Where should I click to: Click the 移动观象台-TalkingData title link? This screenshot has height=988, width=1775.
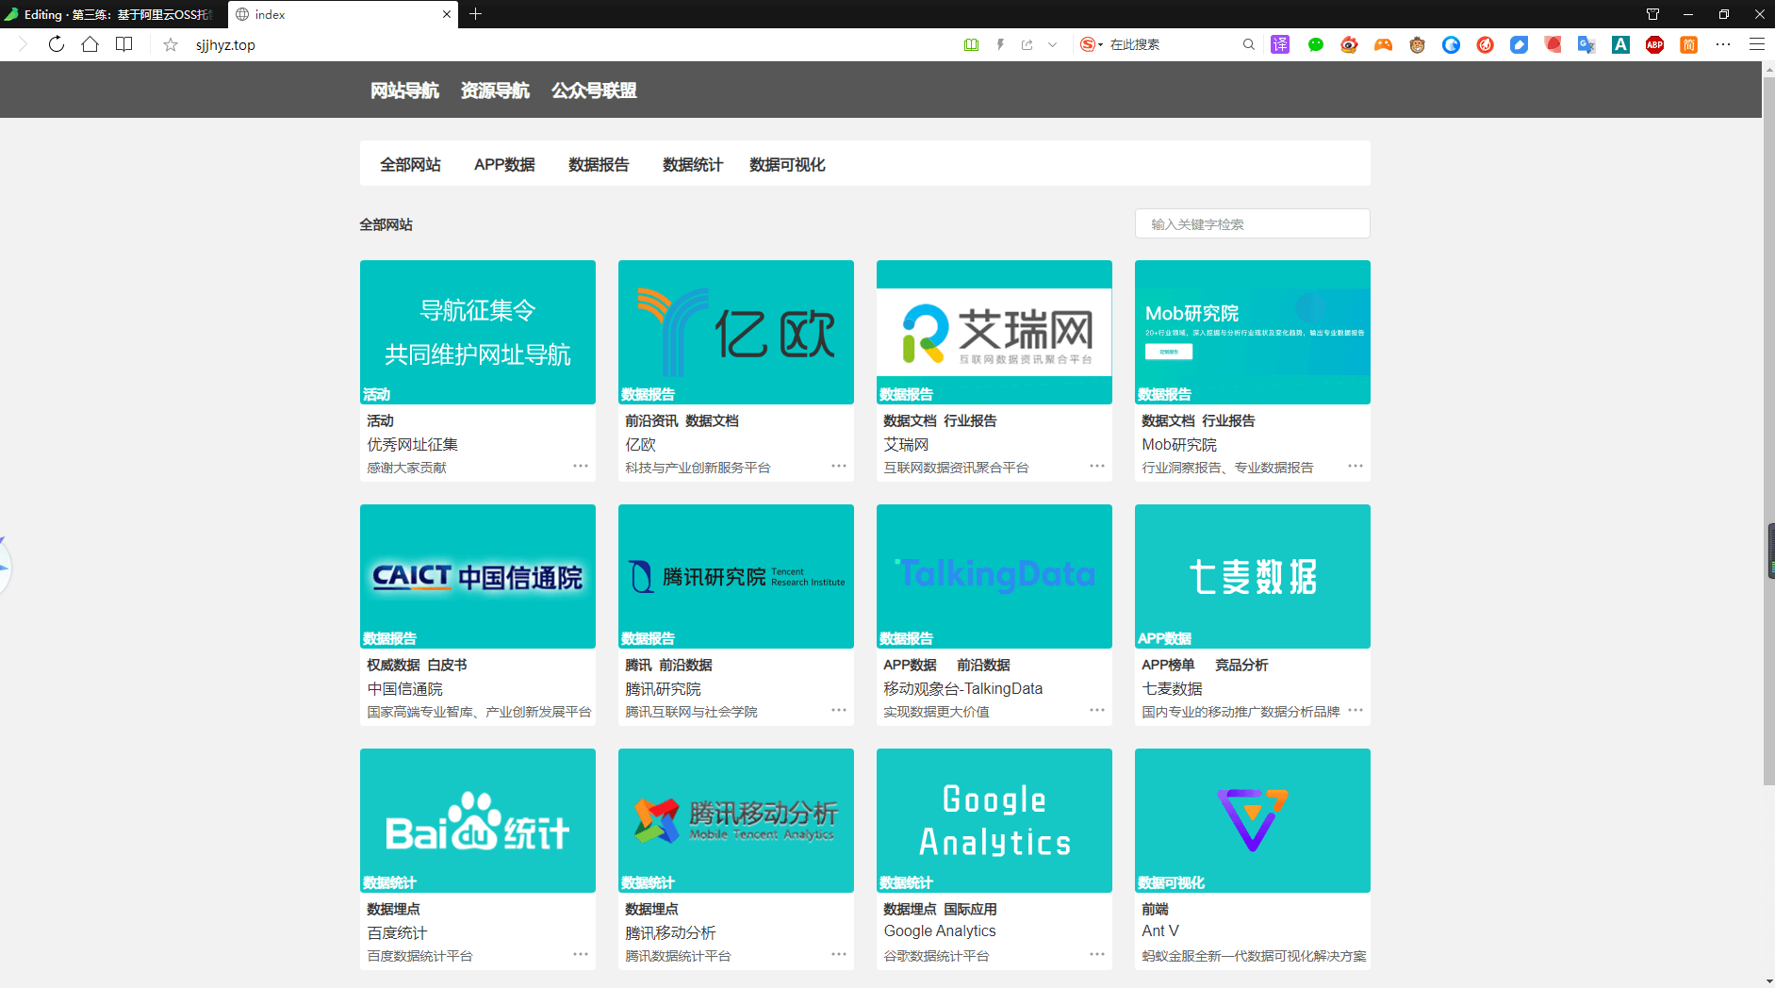[x=962, y=689]
